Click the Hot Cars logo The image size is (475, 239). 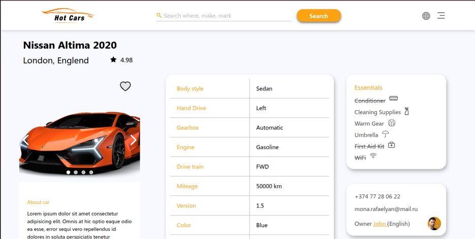point(68,16)
